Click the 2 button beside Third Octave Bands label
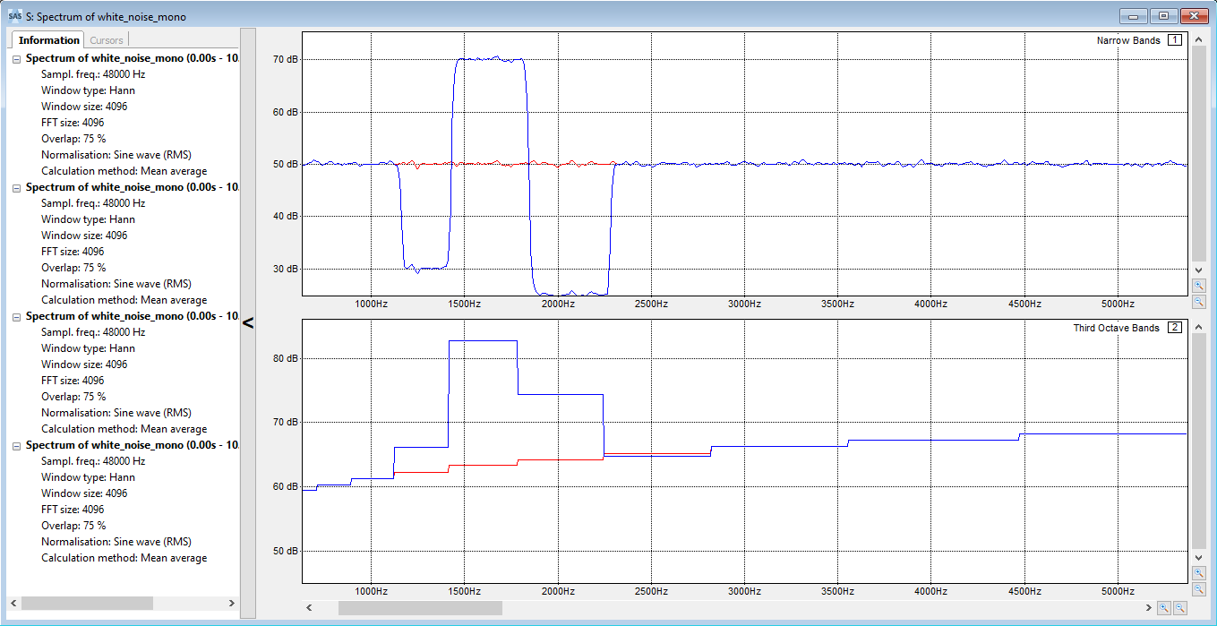This screenshot has width=1217, height=626. [x=1174, y=327]
